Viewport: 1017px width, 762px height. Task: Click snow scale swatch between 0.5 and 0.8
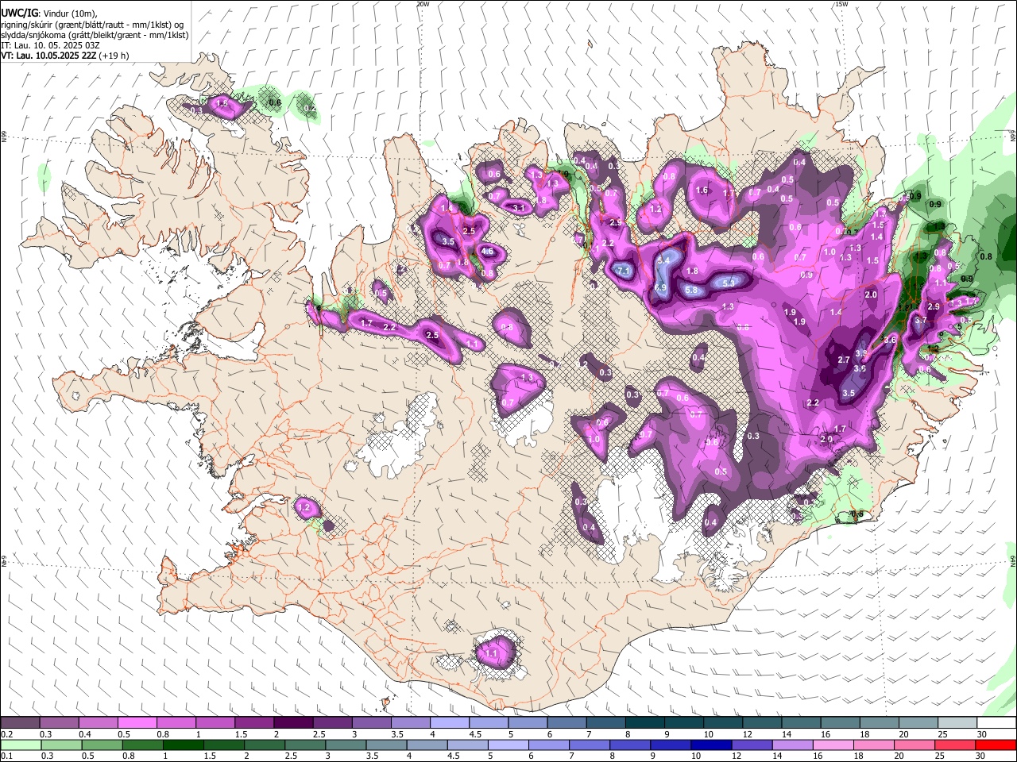(137, 723)
